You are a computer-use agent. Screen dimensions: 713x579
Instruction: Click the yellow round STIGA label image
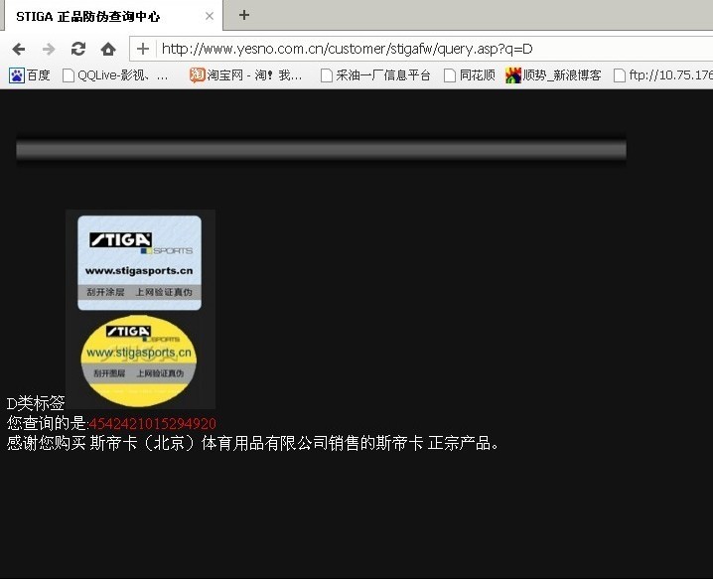[139, 353]
